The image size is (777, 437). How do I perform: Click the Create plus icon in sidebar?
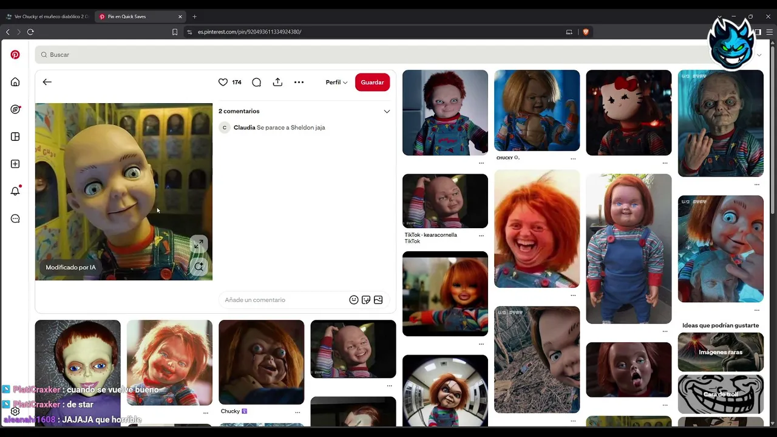[15, 164]
